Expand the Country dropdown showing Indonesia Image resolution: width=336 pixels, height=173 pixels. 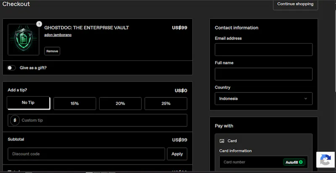point(264,99)
